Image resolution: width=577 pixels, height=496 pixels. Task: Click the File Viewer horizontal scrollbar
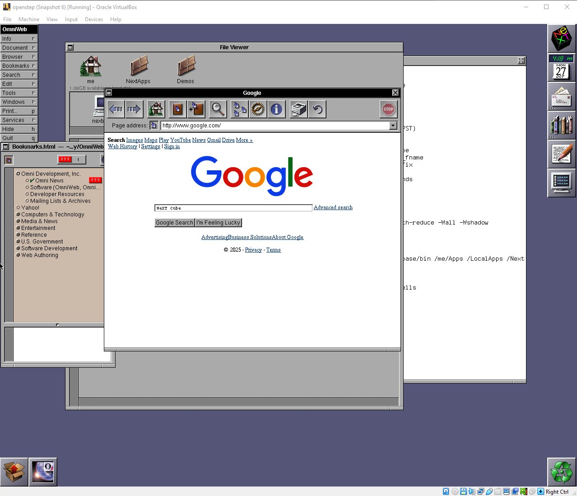238,402
